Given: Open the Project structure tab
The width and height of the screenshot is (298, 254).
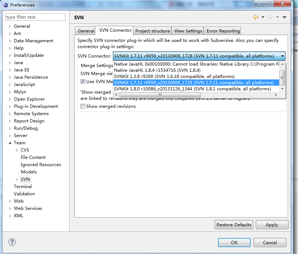Looking at the screenshot, I should click(x=152, y=31).
